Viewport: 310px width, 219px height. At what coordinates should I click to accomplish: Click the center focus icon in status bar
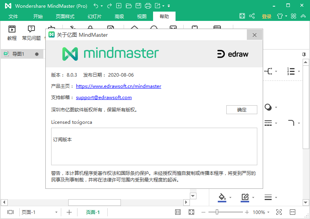[x=279, y=212]
